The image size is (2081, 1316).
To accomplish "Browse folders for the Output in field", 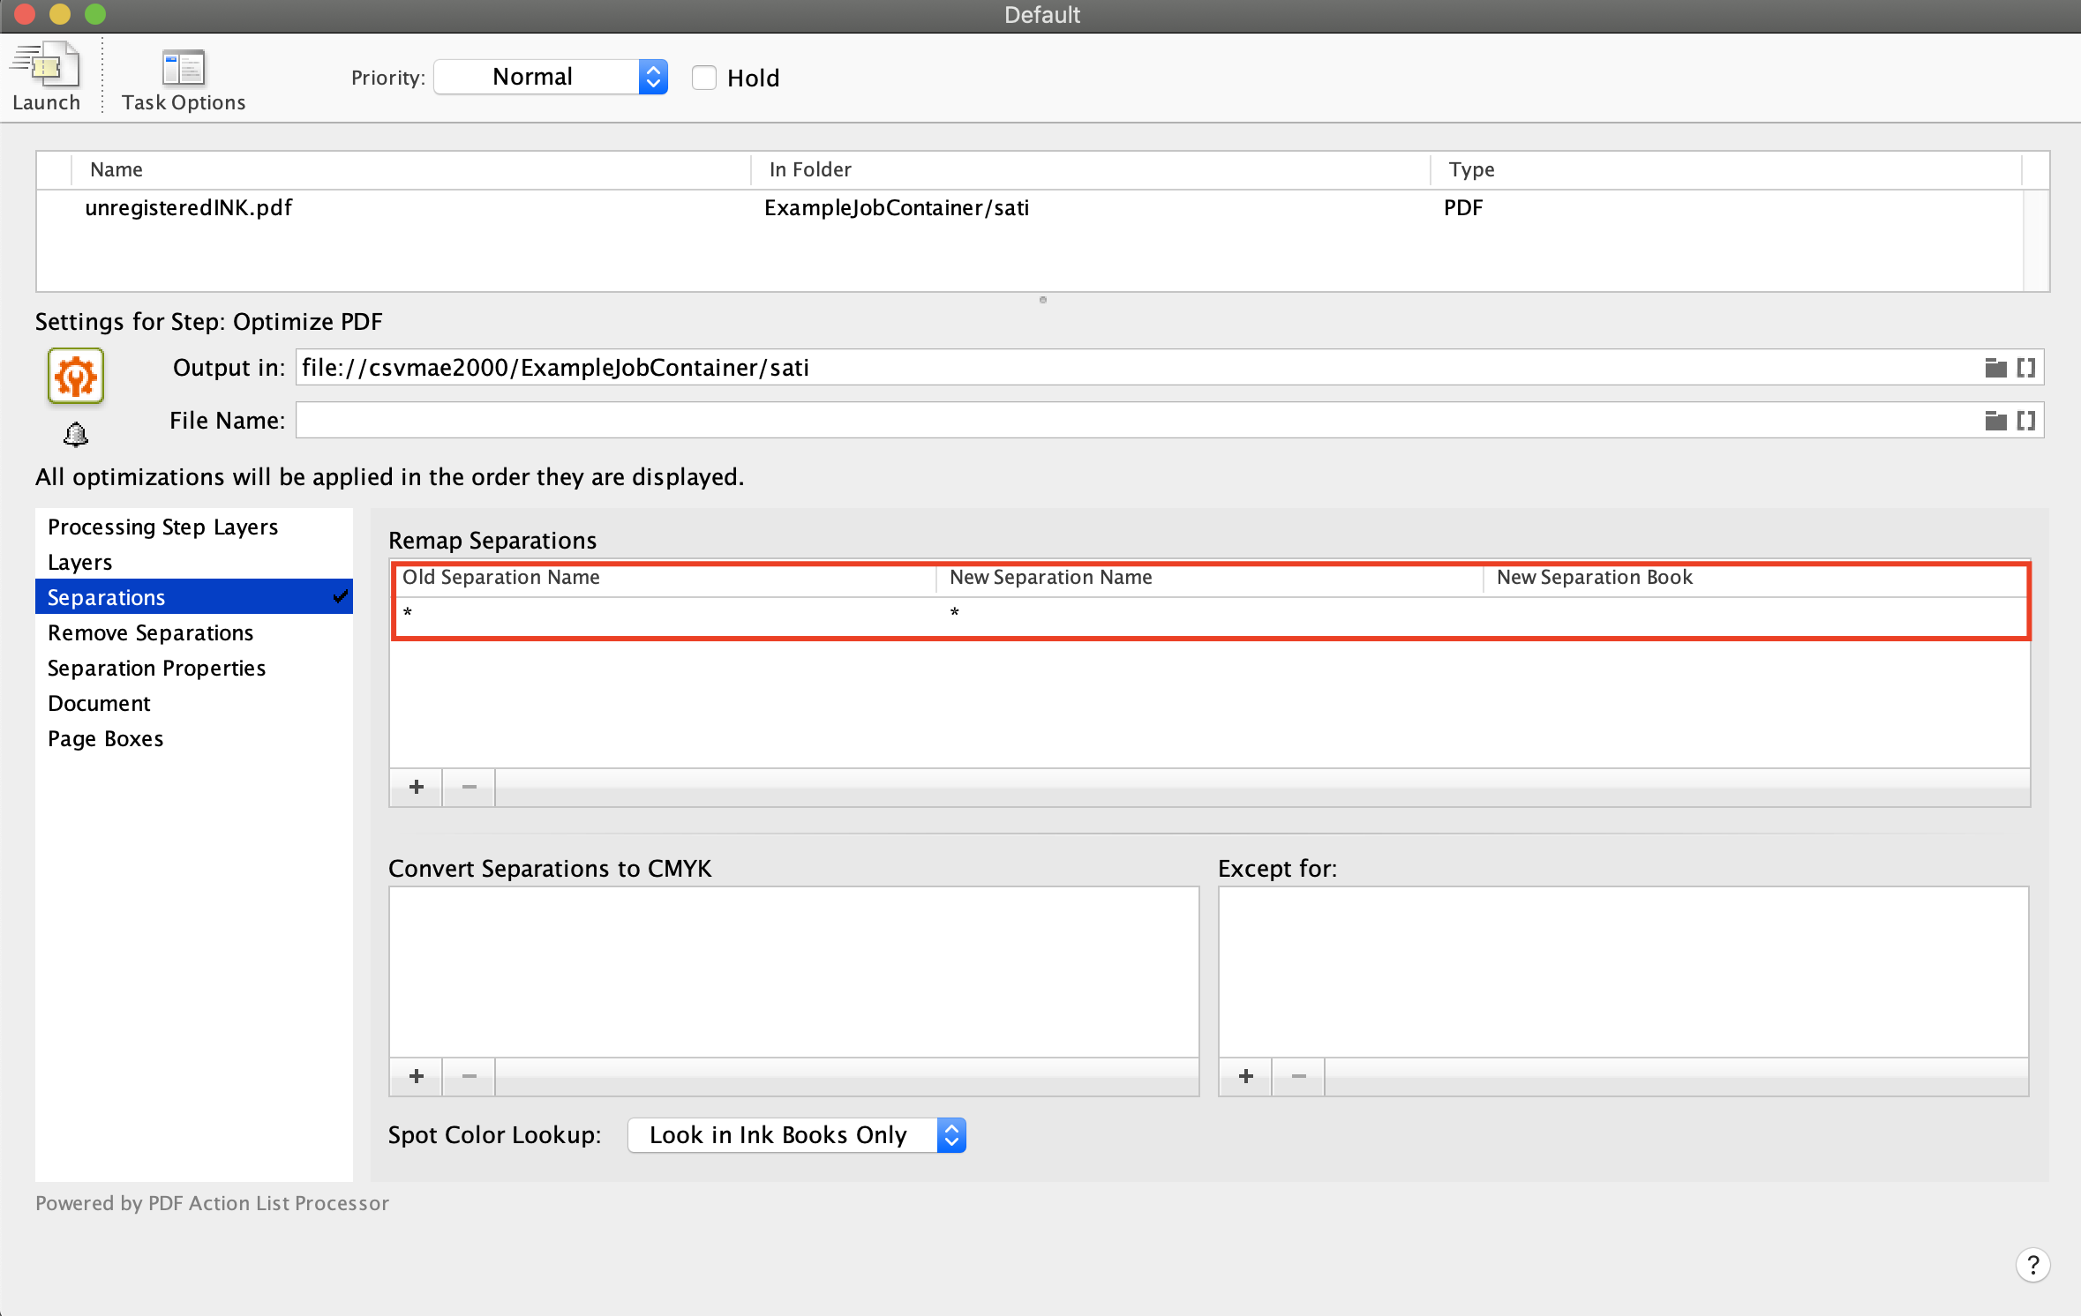I will point(1995,367).
